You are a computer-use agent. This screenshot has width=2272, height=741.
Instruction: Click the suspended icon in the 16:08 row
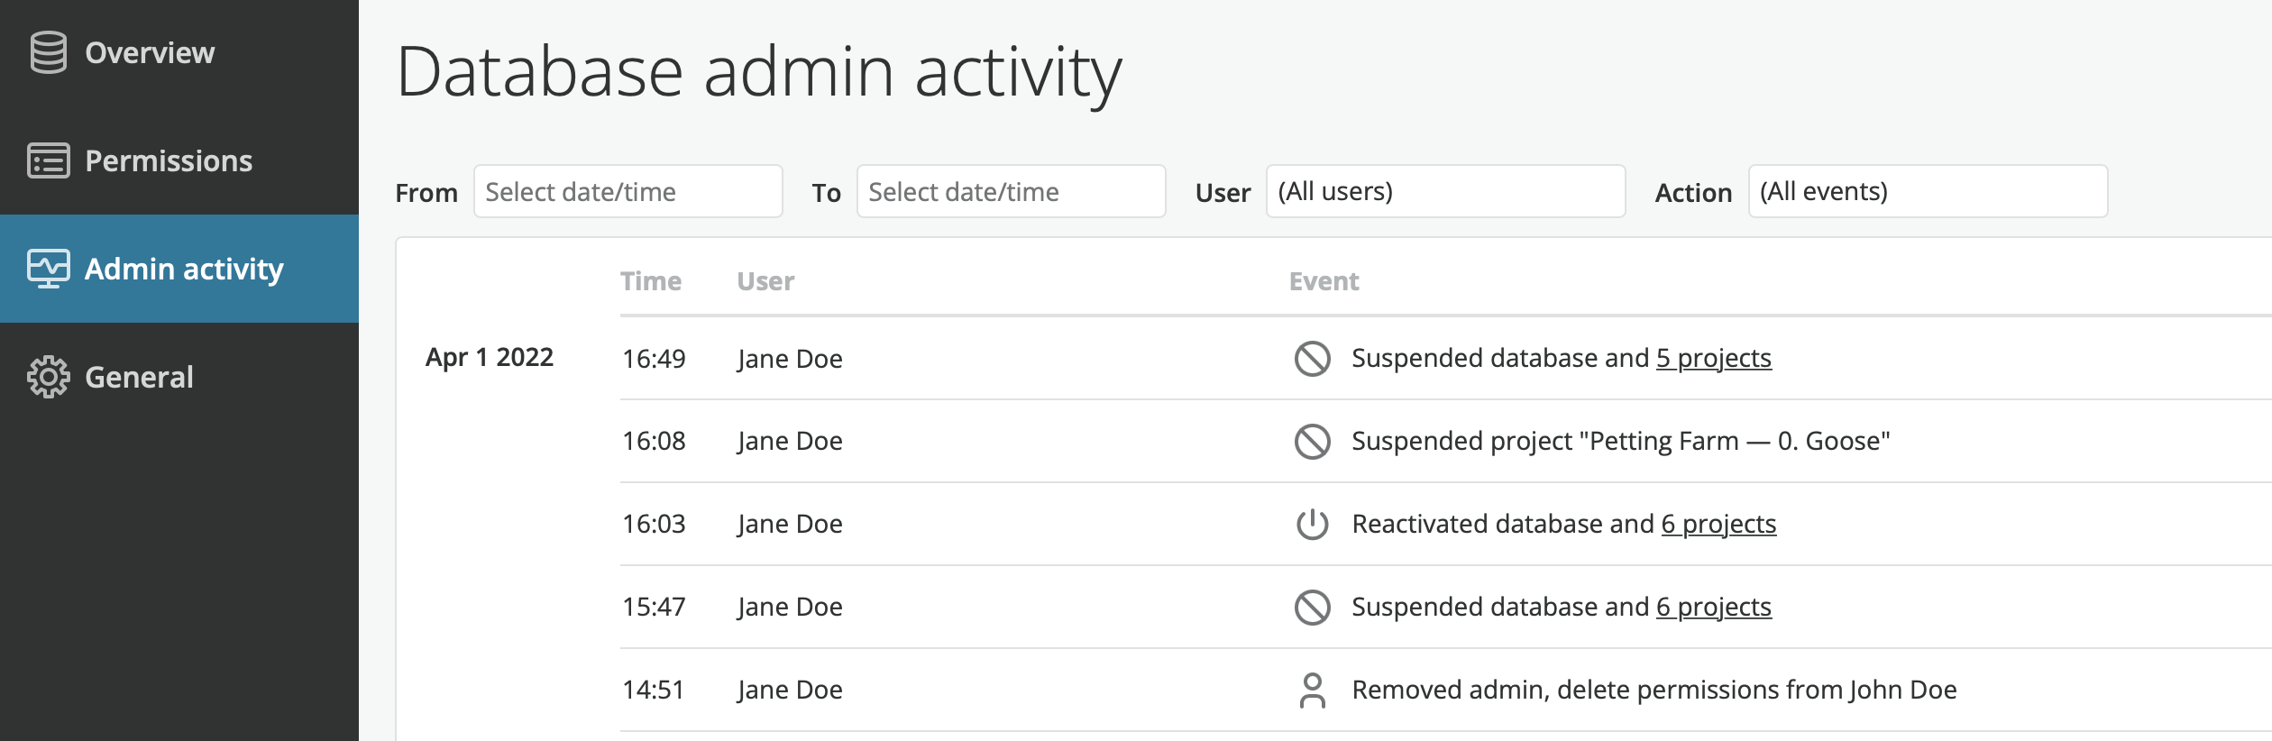(1312, 441)
